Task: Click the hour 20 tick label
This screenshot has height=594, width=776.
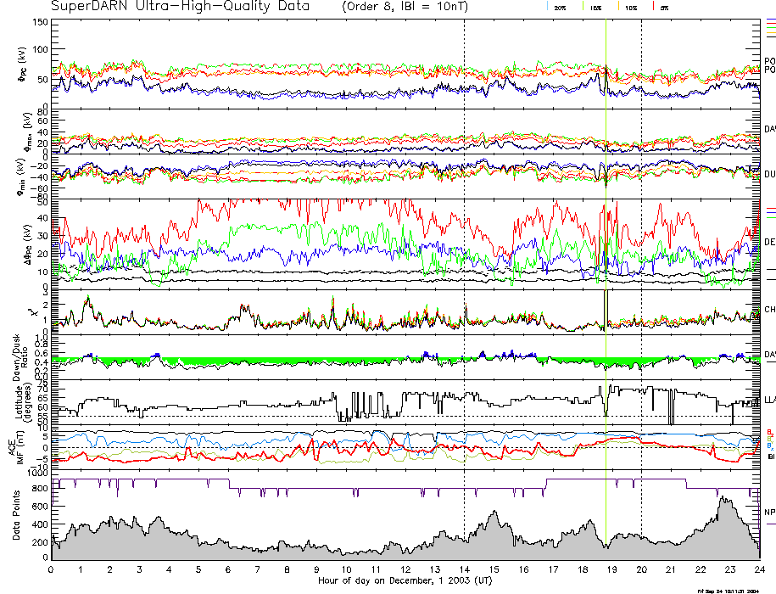Action: click(x=641, y=569)
